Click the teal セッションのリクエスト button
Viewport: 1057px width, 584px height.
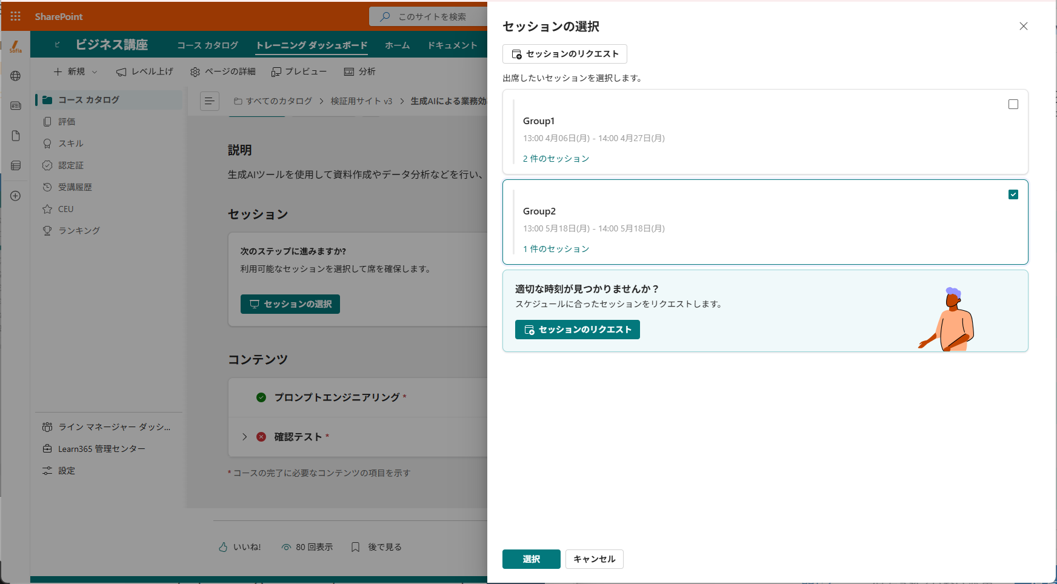coord(578,330)
